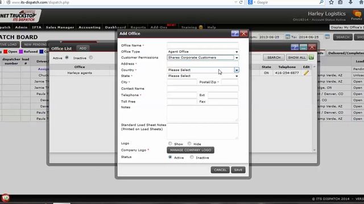Select the Logo Show radio button
The image size is (364, 204).
point(170,143)
